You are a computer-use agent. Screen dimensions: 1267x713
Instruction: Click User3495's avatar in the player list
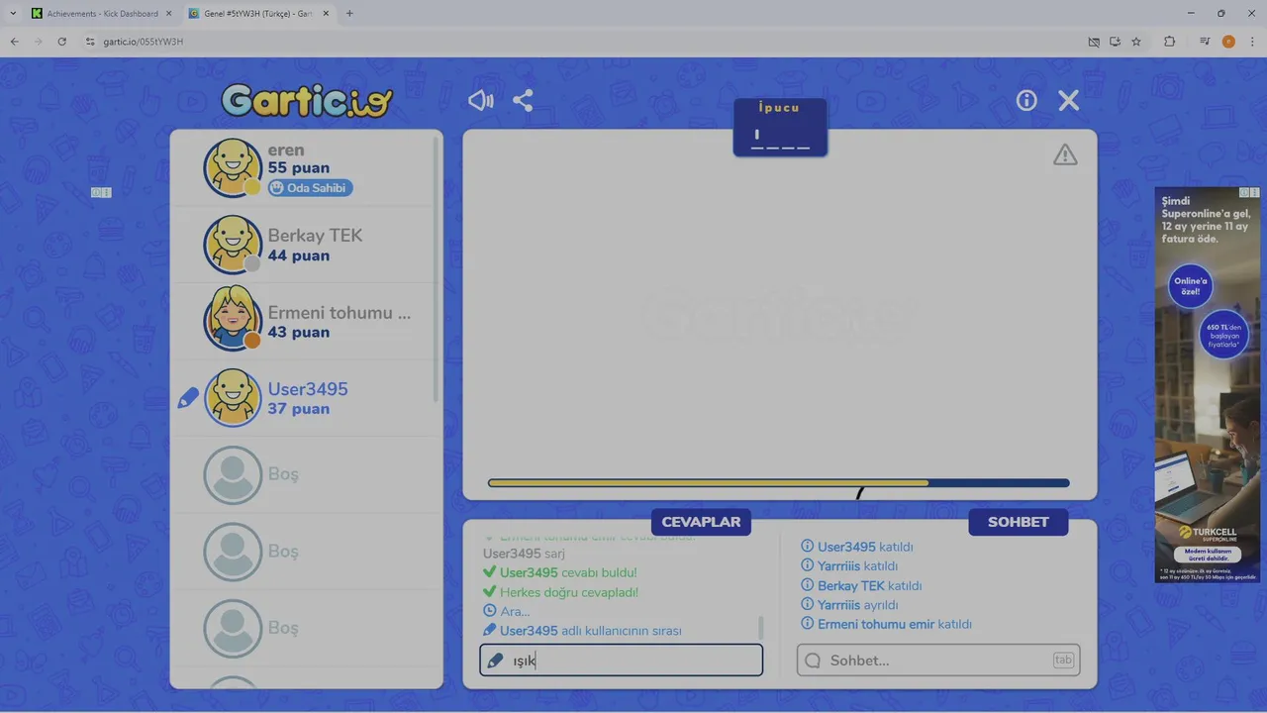click(233, 397)
